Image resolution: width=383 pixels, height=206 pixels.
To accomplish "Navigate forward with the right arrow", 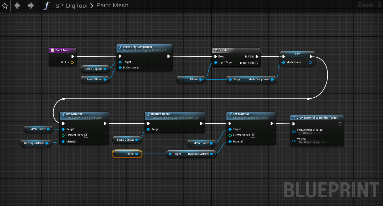I will click(31, 6).
